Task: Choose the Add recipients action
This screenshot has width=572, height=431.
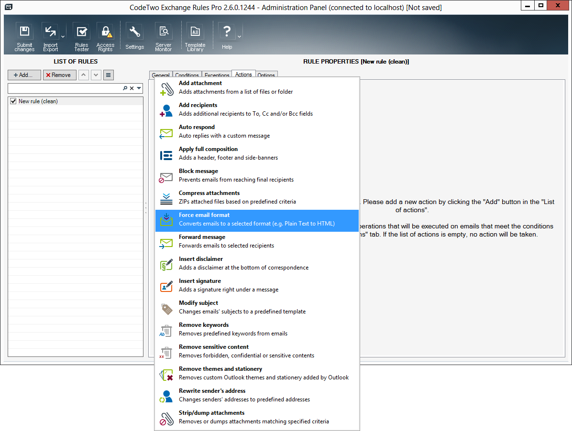Action: coord(257,109)
